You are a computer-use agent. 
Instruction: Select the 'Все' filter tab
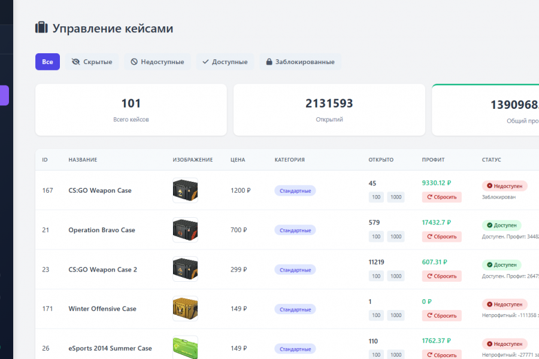[47, 62]
